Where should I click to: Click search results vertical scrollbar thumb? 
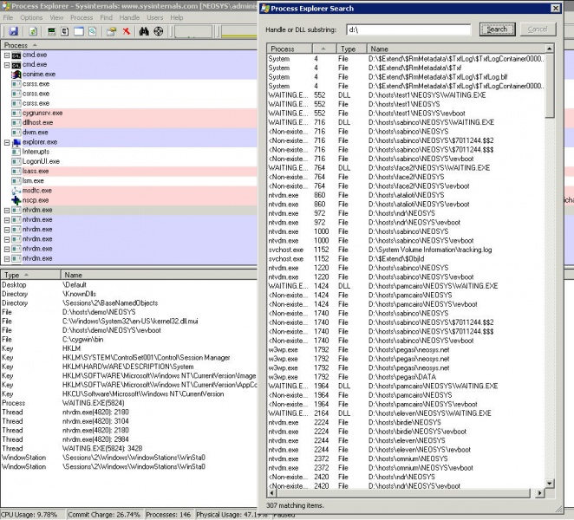click(x=550, y=86)
